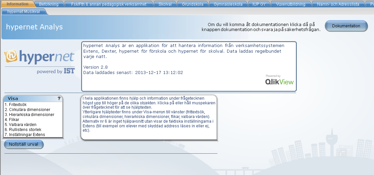
Task: Click the Visa list header
Action: coord(33,98)
